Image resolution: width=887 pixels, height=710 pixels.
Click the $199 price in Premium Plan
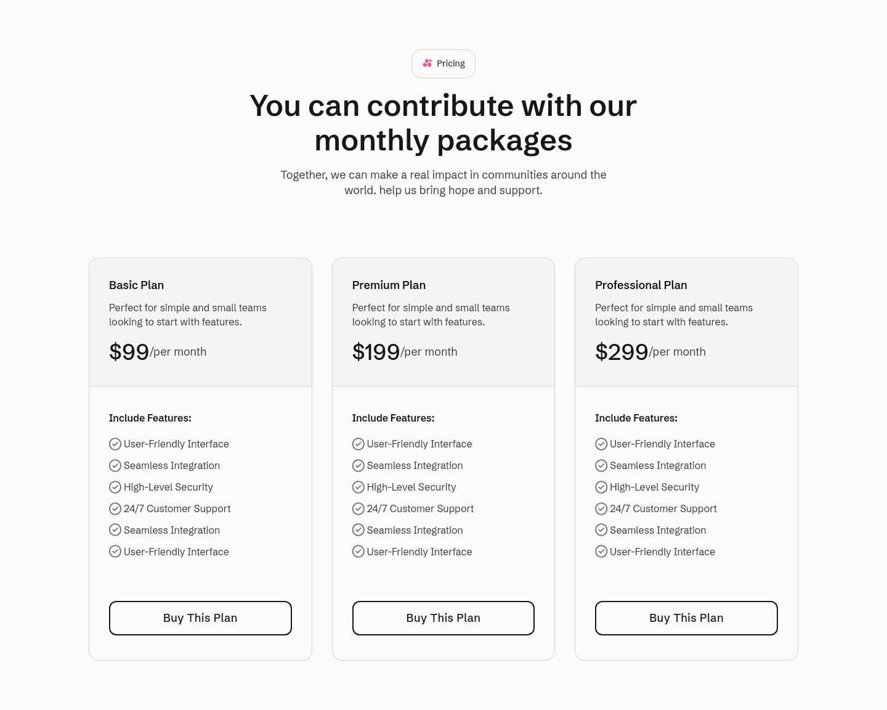(376, 351)
